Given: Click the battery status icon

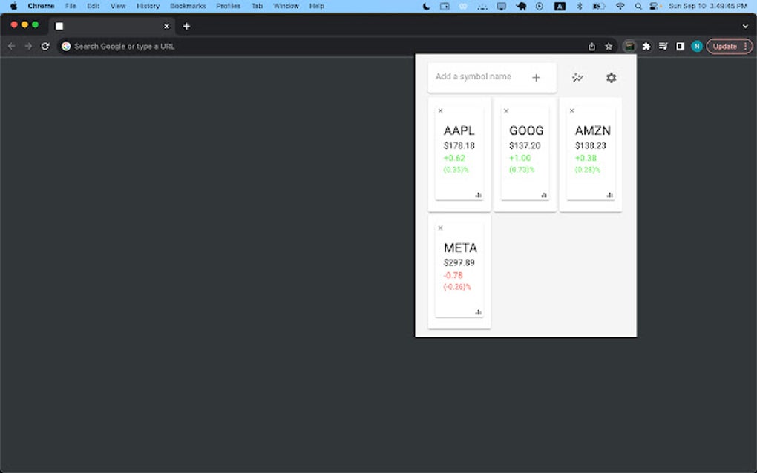Looking at the screenshot, I should point(599,6).
